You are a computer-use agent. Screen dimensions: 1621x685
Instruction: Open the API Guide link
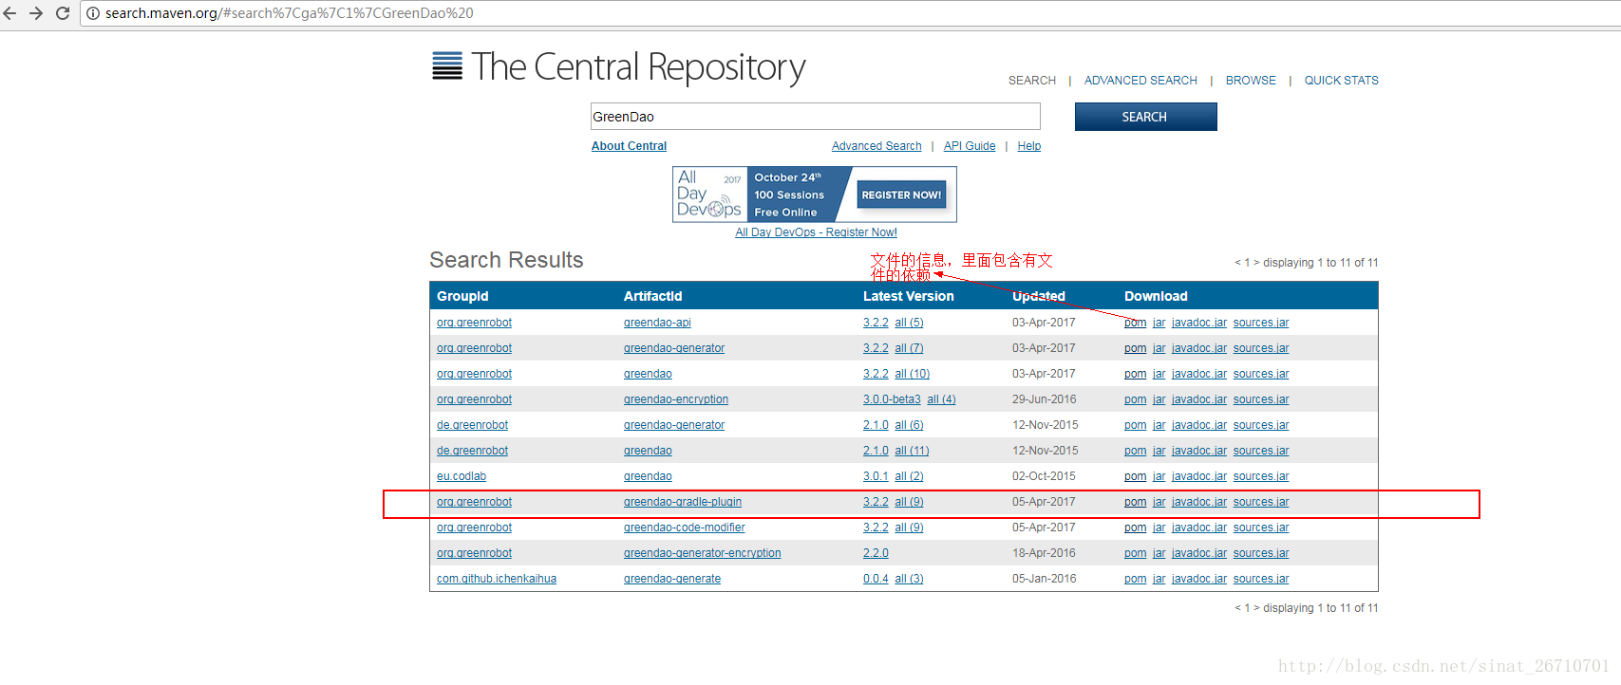coord(970,146)
